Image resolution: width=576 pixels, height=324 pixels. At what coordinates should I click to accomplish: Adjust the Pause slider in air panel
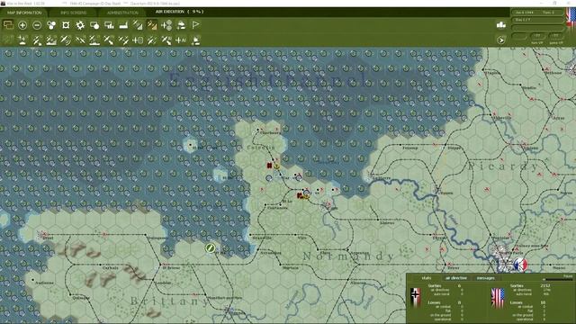(x=558, y=280)
